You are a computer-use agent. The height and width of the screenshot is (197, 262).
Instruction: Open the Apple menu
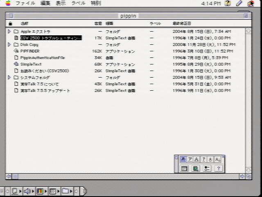pyautogui.click(x=8, y=3)
